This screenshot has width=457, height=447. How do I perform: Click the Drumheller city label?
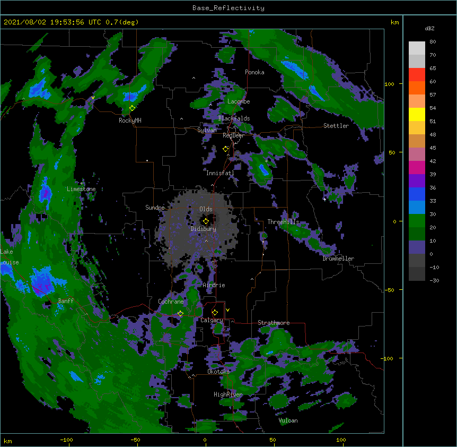click(x=338, y=259)
